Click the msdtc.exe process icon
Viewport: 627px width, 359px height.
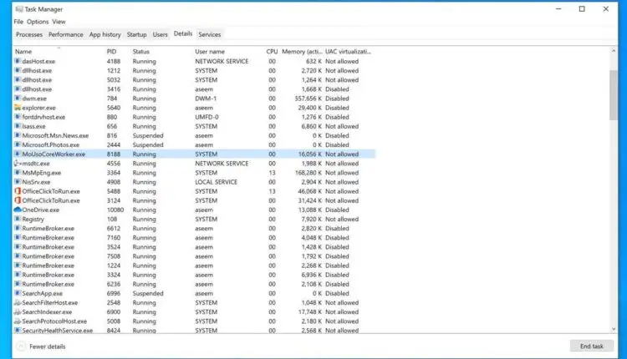(18, 164)
